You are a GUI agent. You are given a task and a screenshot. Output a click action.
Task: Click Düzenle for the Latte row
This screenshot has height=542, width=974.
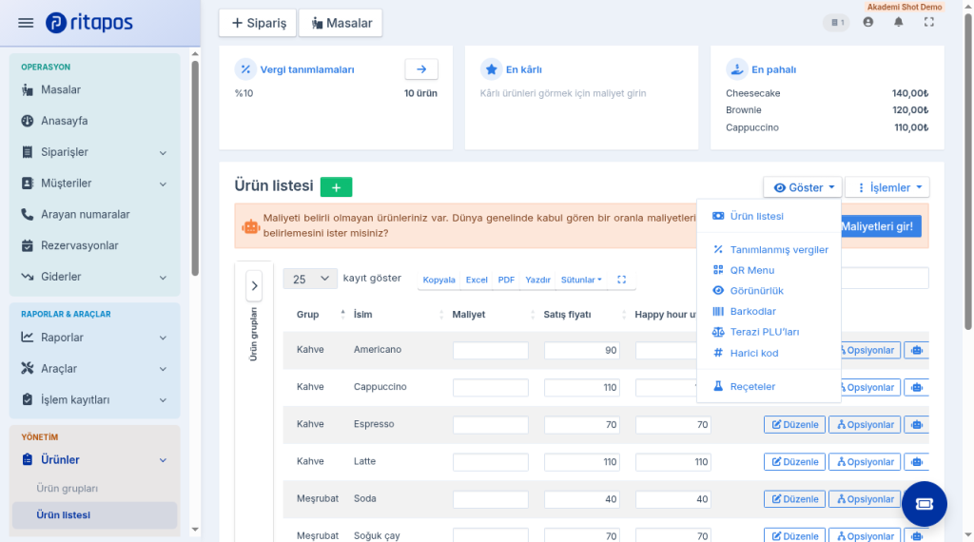794,462
